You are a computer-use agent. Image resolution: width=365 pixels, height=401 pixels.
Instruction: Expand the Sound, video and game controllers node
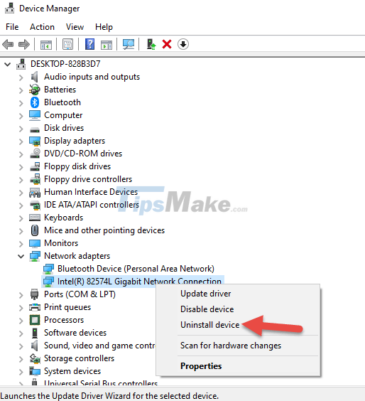(x=21, y=346)
